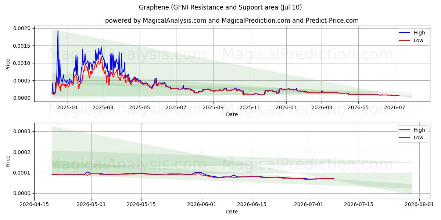The image size is (441, 220).
Task: Click the '0.0015' y-axis tick label
Action: 22,46
